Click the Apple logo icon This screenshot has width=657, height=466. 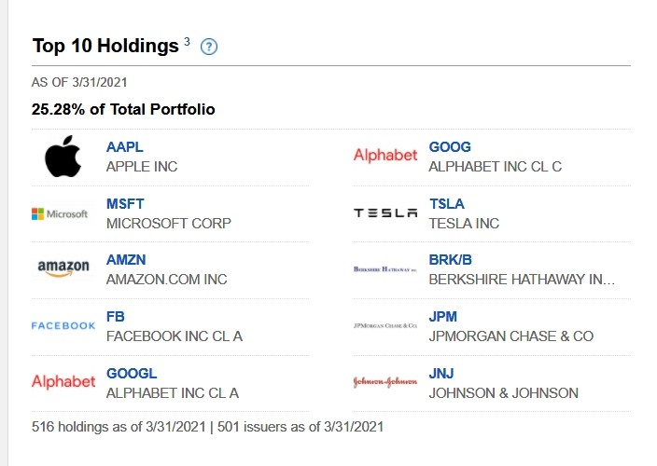click(x=63, y=156)
